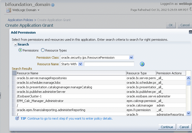Screen dimensions: 192x133
Task: Click the scroll up arrow in results
Action: coord(189,78)
